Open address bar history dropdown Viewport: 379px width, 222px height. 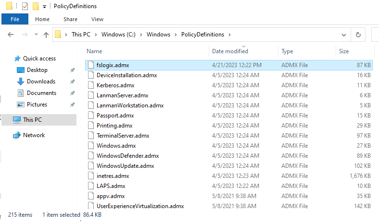[x=344, y=35]
